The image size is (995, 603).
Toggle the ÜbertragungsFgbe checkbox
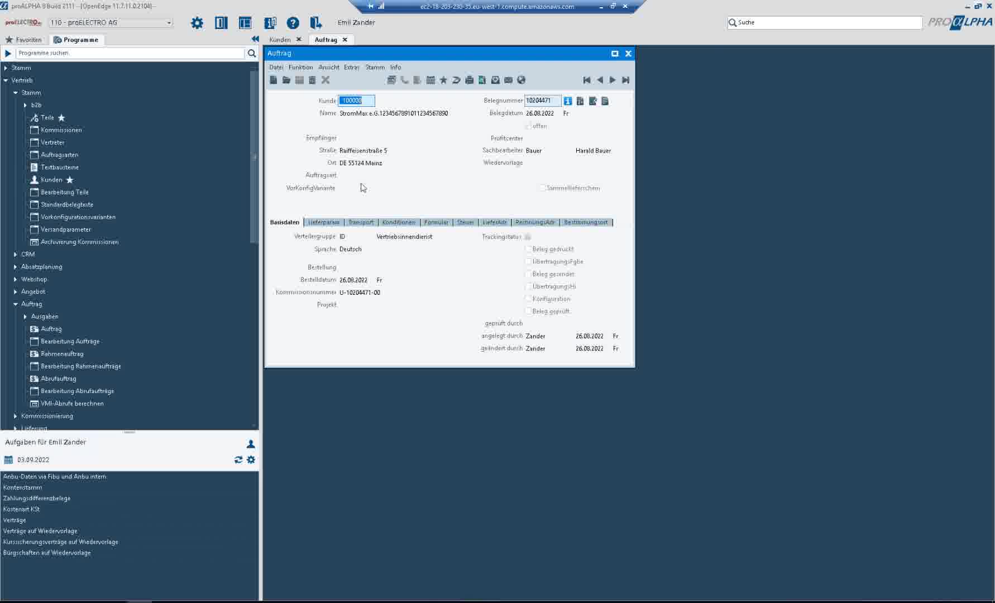coord(528,261)
